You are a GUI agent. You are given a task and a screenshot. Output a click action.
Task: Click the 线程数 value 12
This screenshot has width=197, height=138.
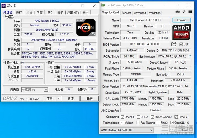92,89
